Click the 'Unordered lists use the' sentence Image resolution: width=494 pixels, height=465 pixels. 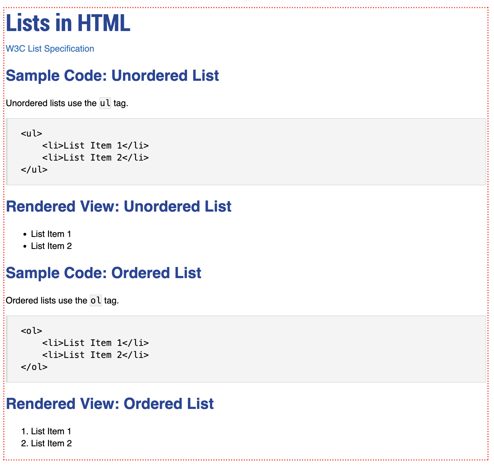coord(67,103)
